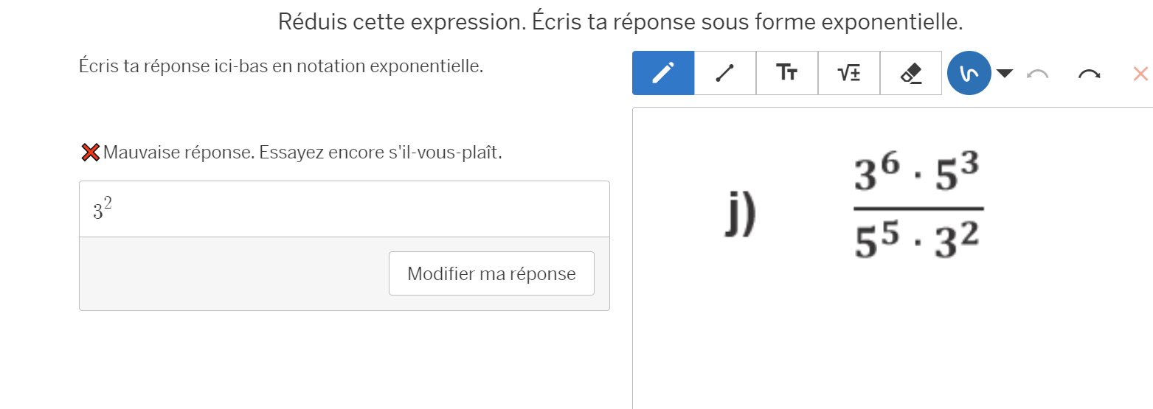Click the "Écris ta réponse ici-bas" prompt text
Viewport: 1153px width, 409px height.
tap(280, 66)
